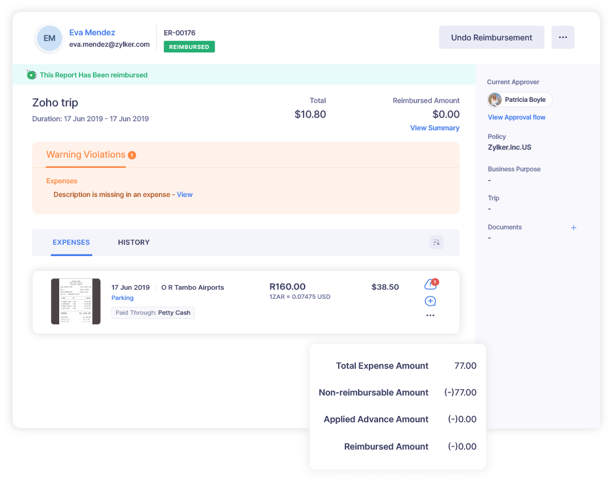Click the Paid Through Petty Cash tag
This screenshot has height=482, width=612.
click(153, 312)
